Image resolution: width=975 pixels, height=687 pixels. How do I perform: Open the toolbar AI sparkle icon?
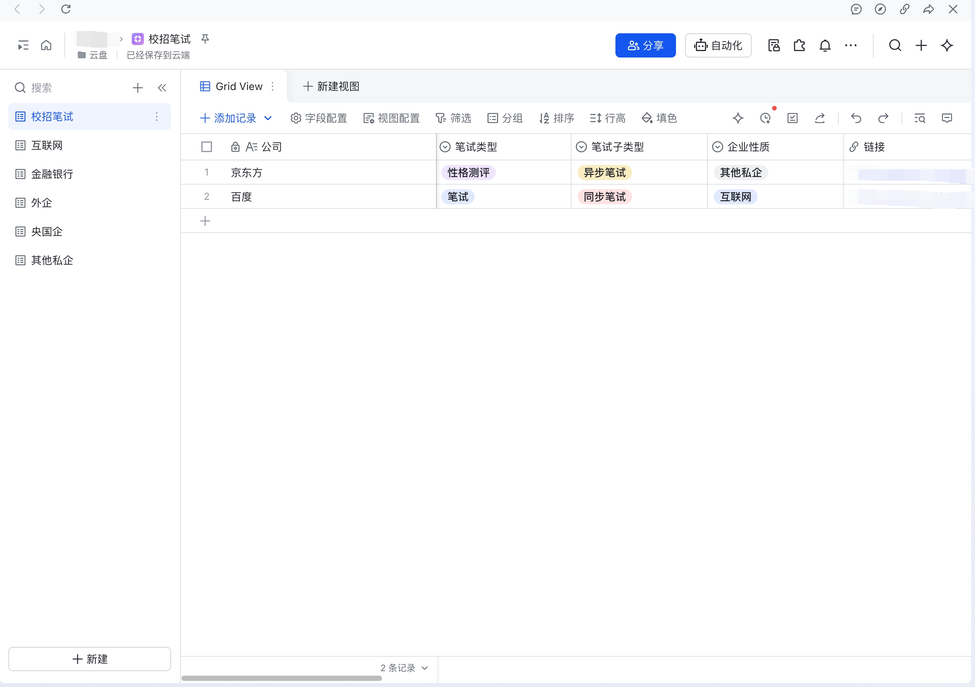click(x=738, y=118)
